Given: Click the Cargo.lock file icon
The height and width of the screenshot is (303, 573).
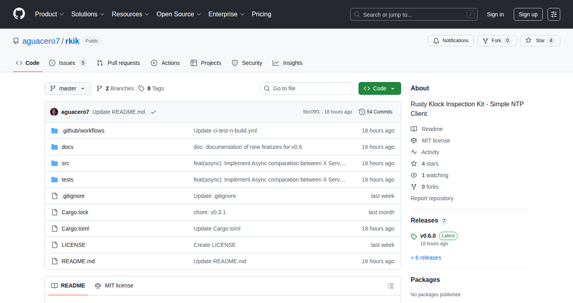Looking at the screenshot, I should click(x=55, y=212).
